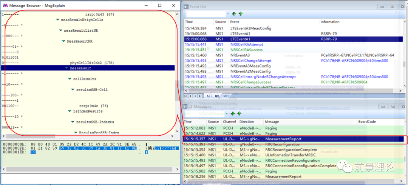408x185 pixels.
Task: Click the L3 Messages window icon
Action: 185,106
